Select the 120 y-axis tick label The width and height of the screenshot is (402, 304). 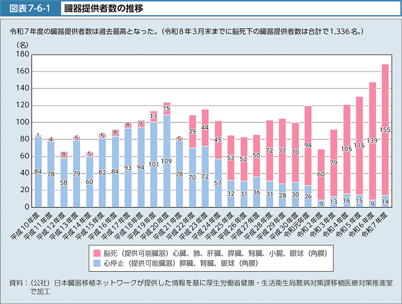click(x=23, y=105)
